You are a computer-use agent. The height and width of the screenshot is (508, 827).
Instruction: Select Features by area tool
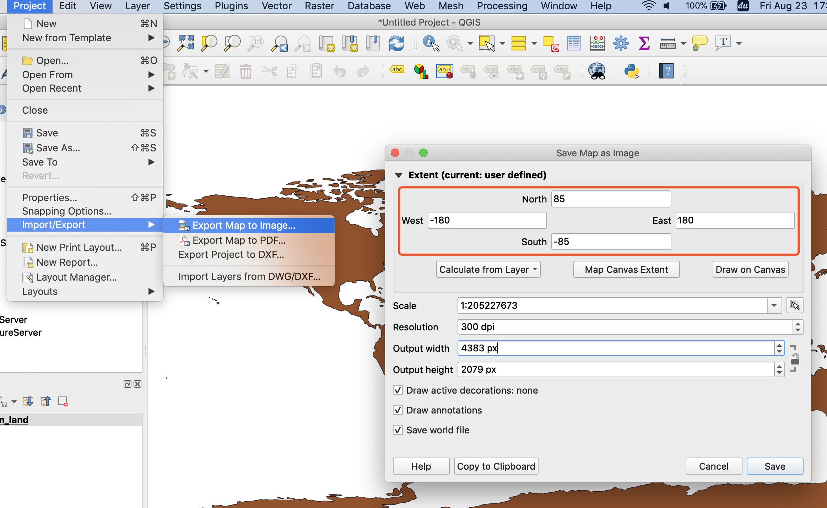click(487, 43)
